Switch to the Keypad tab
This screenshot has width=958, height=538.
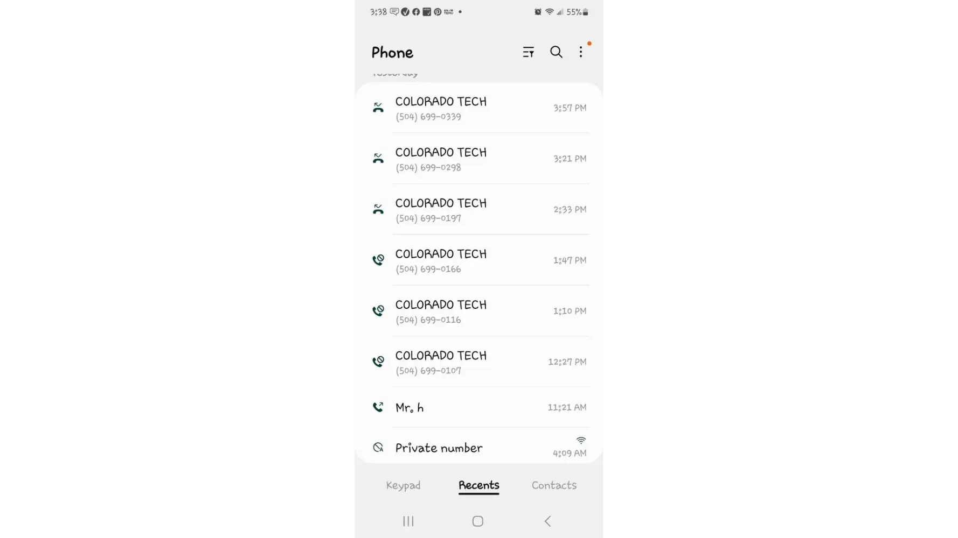[403, 485]
